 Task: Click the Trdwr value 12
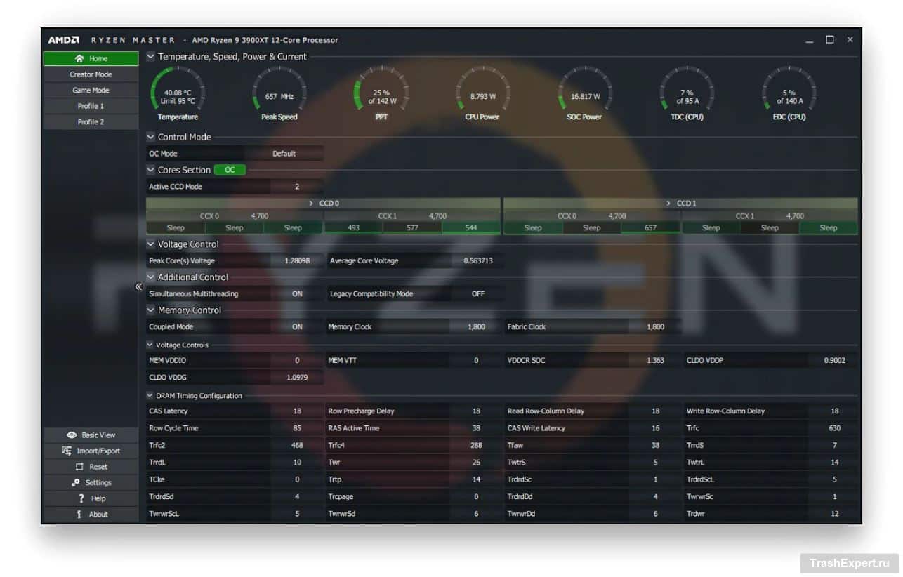(x=834, y=514)
